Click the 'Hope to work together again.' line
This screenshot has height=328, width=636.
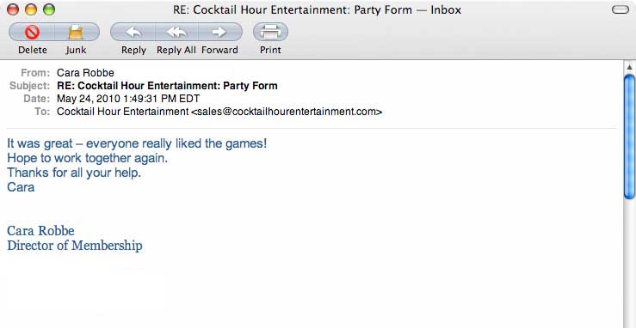click(87, 158)
